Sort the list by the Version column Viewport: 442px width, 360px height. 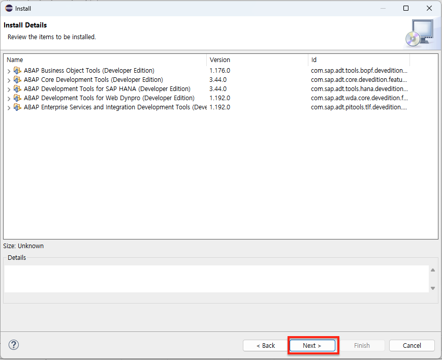pyautogui.click(x=258, y=60)
